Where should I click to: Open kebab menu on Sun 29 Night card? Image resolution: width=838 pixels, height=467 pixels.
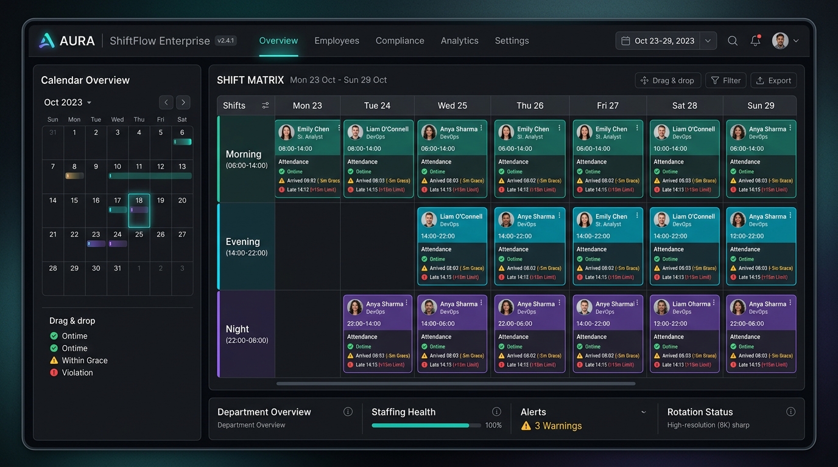click(x=790, y=303)
